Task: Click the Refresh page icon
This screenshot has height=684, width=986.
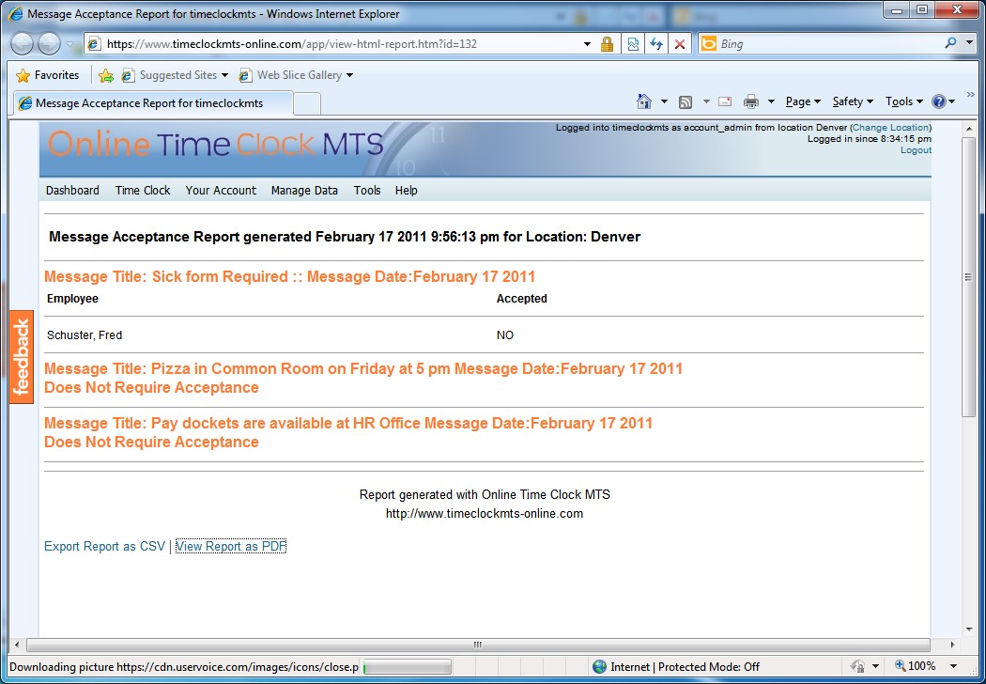Action: [x=655, y=44]
